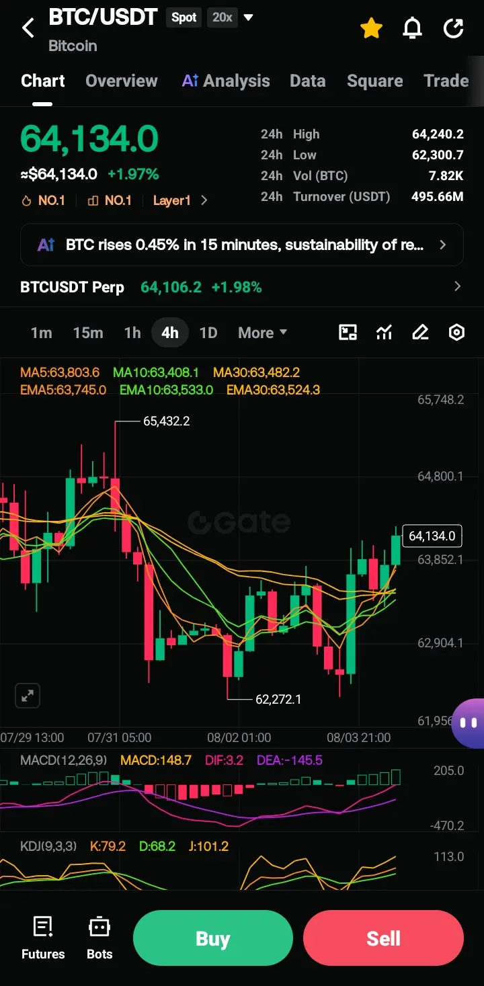Screen dimensions: 484x986
Task: Tap the flame NO.1 hot ranking
Action: (x=43, y=200)
